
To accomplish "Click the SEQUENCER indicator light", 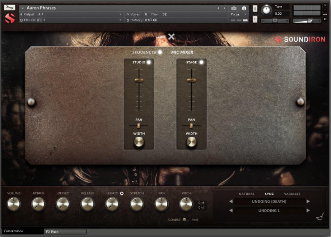I will pos(159,52).
